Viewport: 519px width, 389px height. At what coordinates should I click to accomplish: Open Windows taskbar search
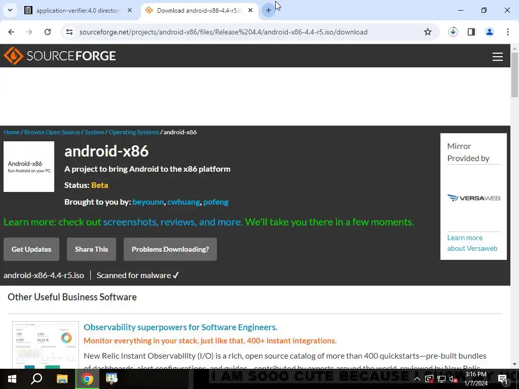36,379
